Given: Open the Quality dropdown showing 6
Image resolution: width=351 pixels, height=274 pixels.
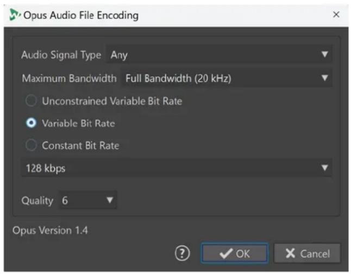Looking at the screenshot, I should (x=88, y=200).
